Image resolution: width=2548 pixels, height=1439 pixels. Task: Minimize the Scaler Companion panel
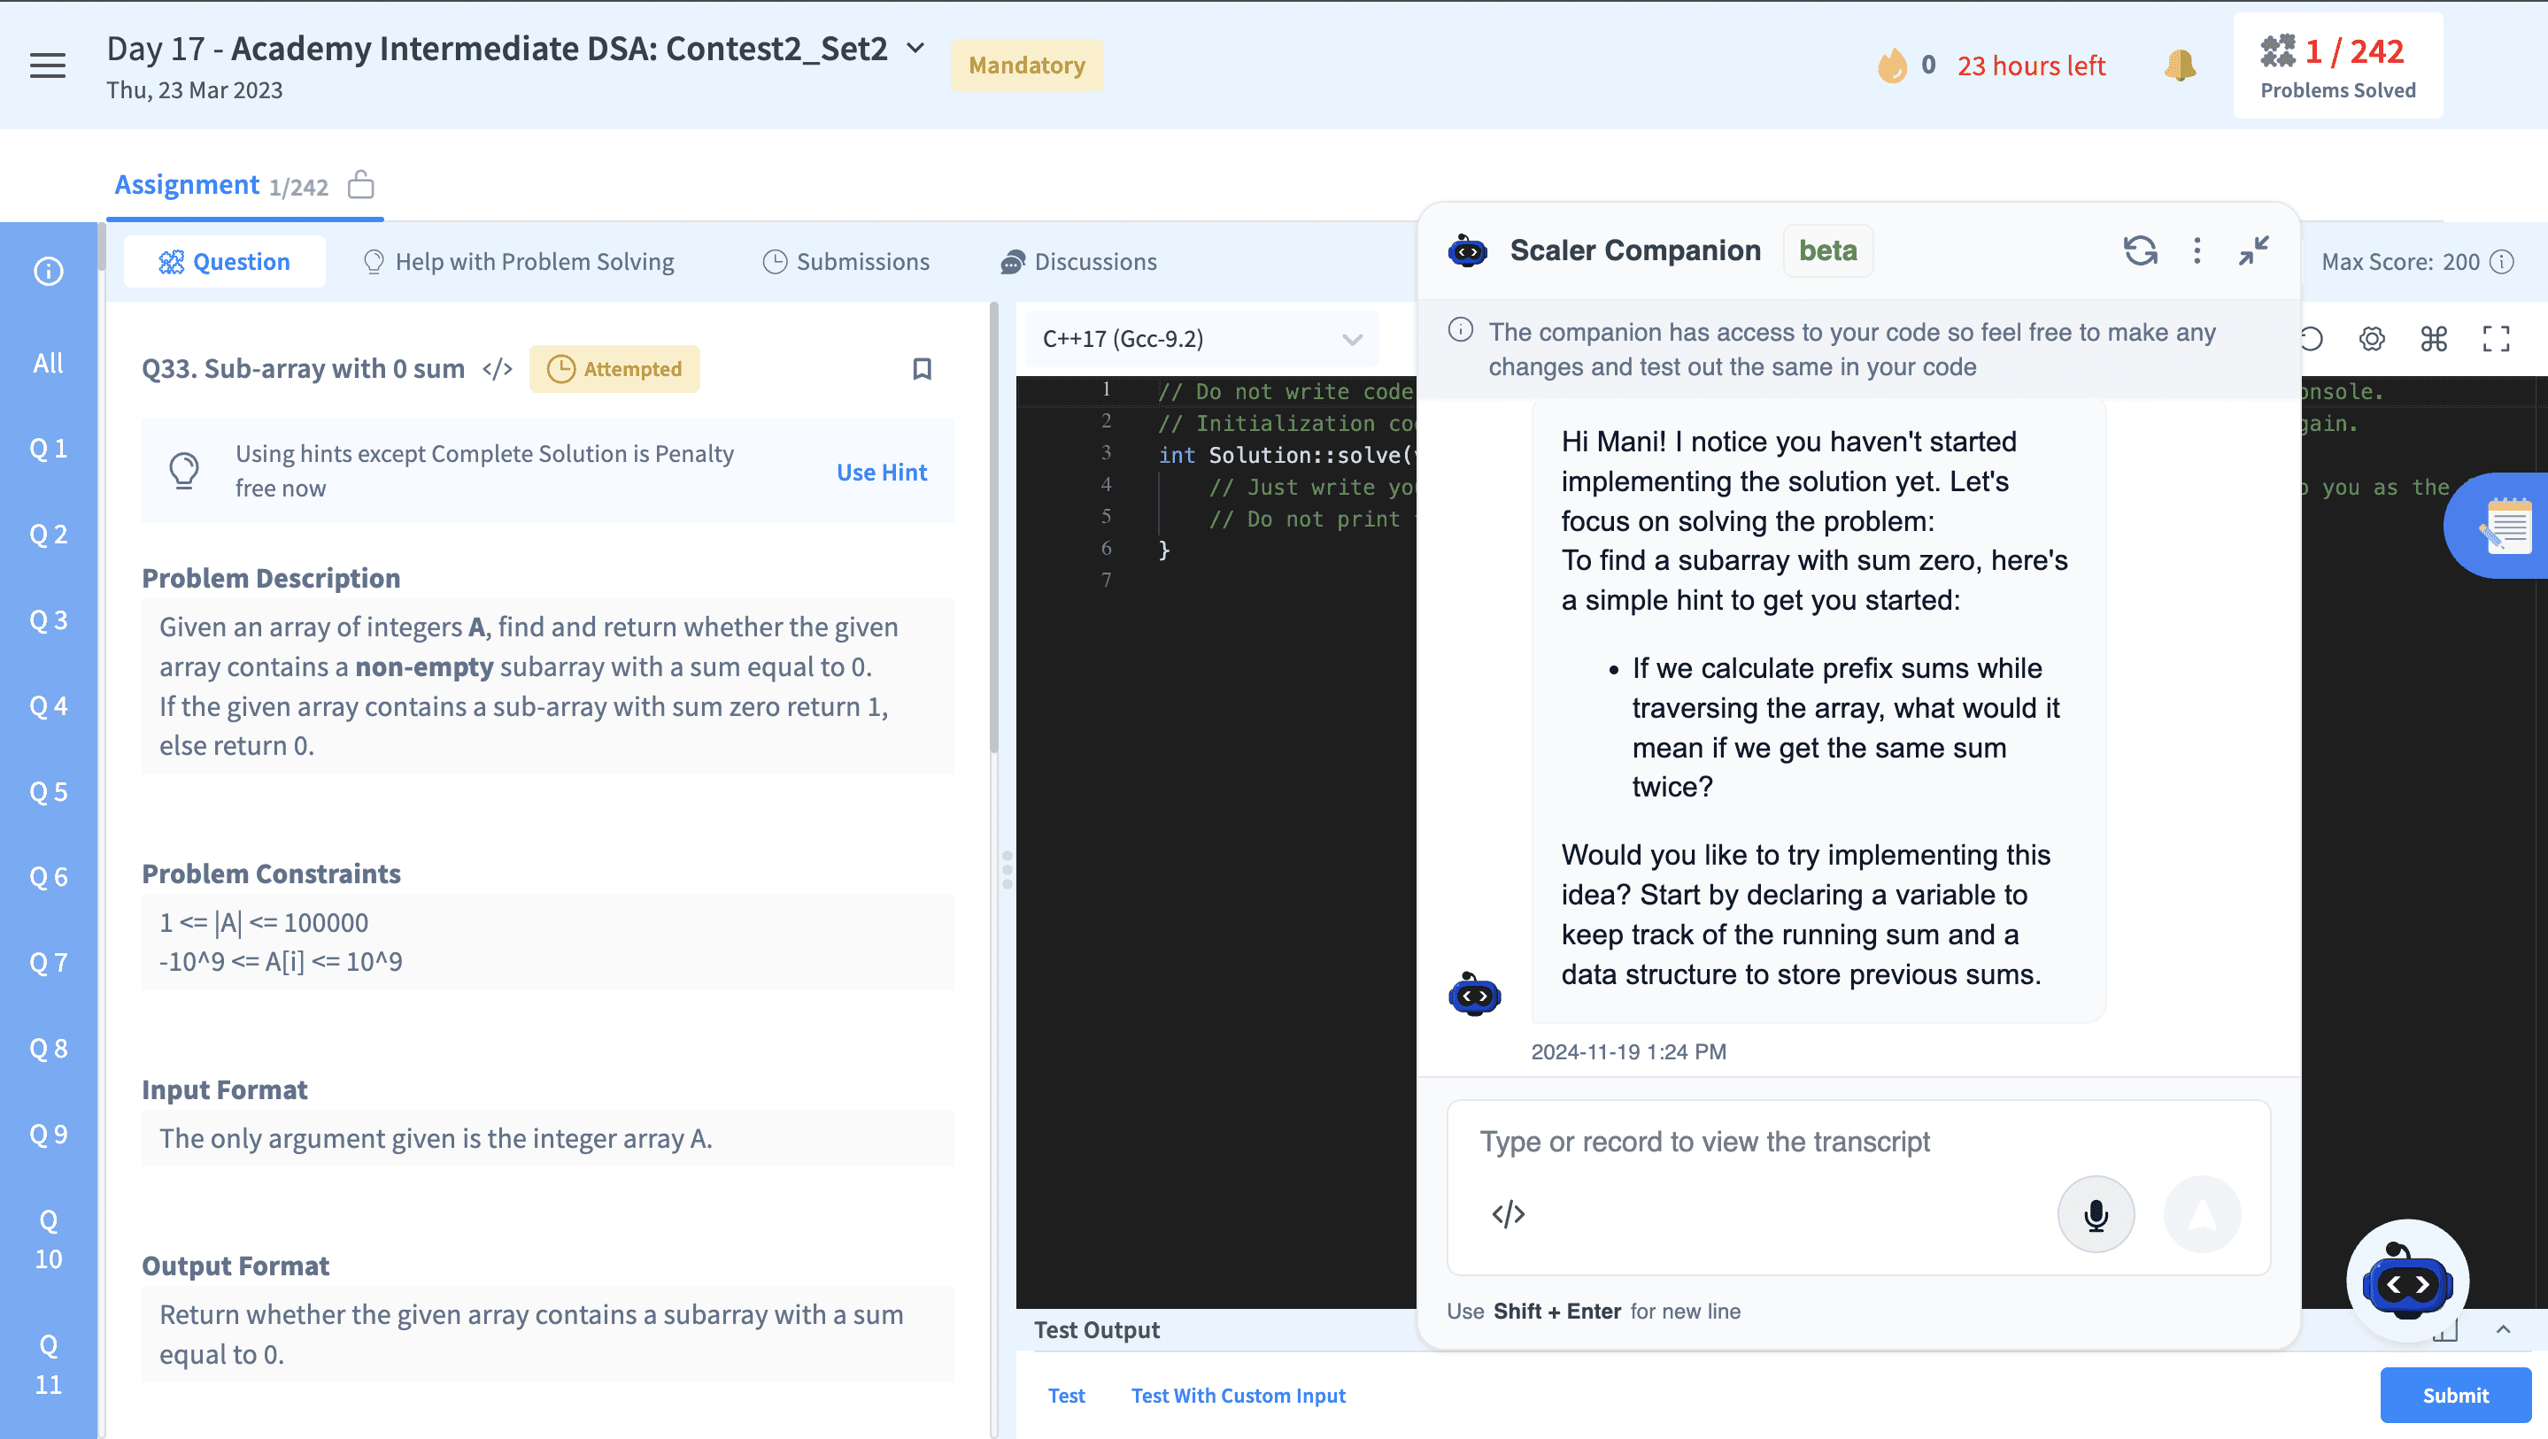pyautogui.click(x=2253, y=250)
